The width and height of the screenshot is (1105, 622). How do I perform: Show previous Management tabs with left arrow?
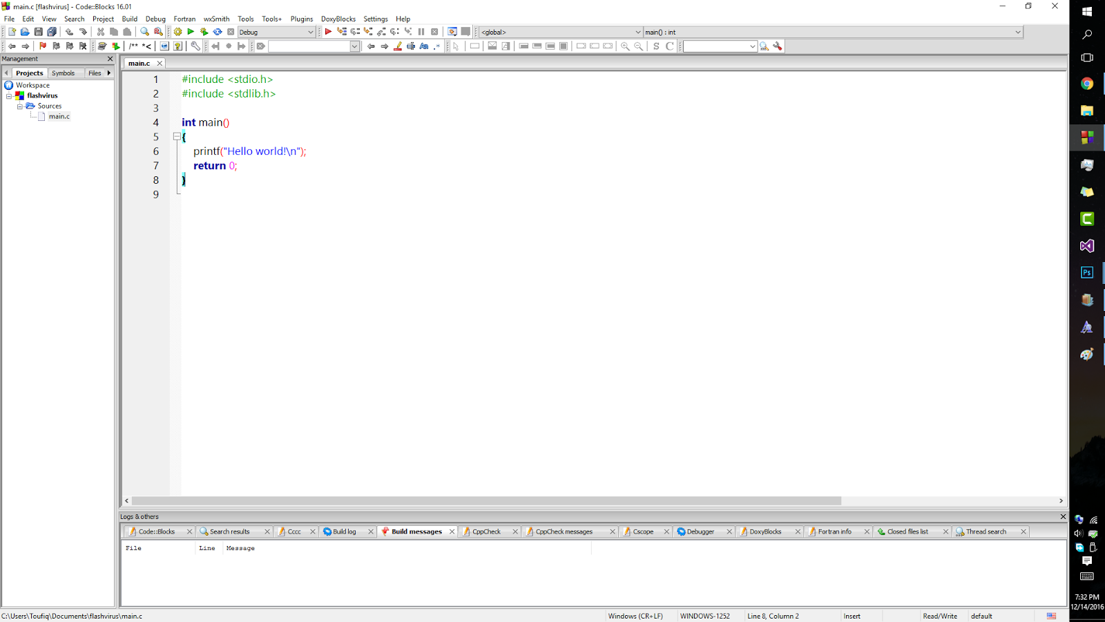pos(6,73)
